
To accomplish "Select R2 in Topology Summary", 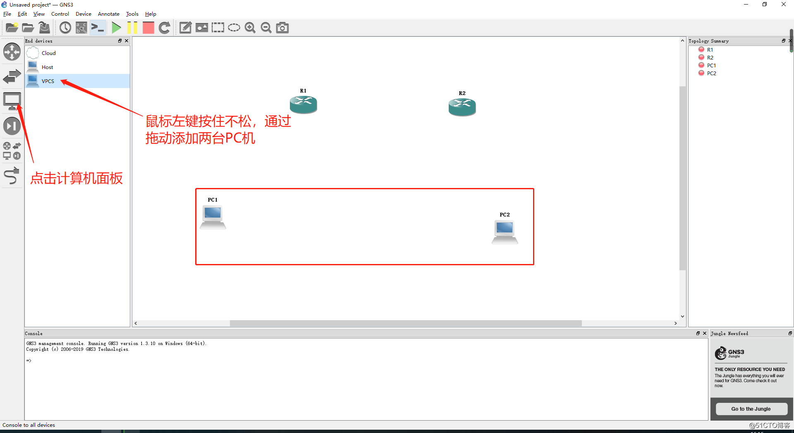I will click(710, 57).
